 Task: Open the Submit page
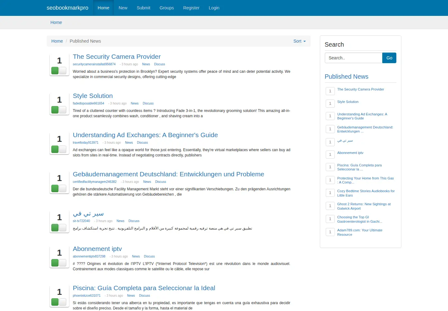(143, 8)
